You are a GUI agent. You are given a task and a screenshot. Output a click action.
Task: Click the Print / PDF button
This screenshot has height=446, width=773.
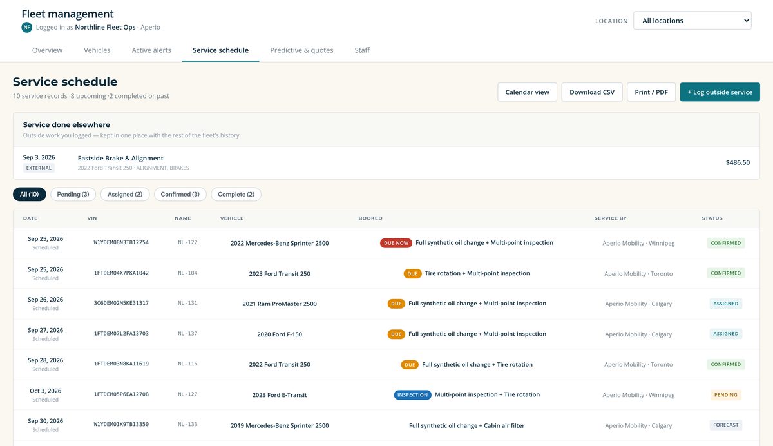pos(651,92)
